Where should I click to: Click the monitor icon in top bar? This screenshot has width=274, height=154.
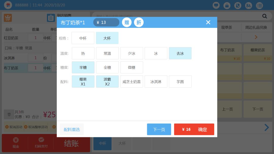pyautogui.click(x=216, y=5)
